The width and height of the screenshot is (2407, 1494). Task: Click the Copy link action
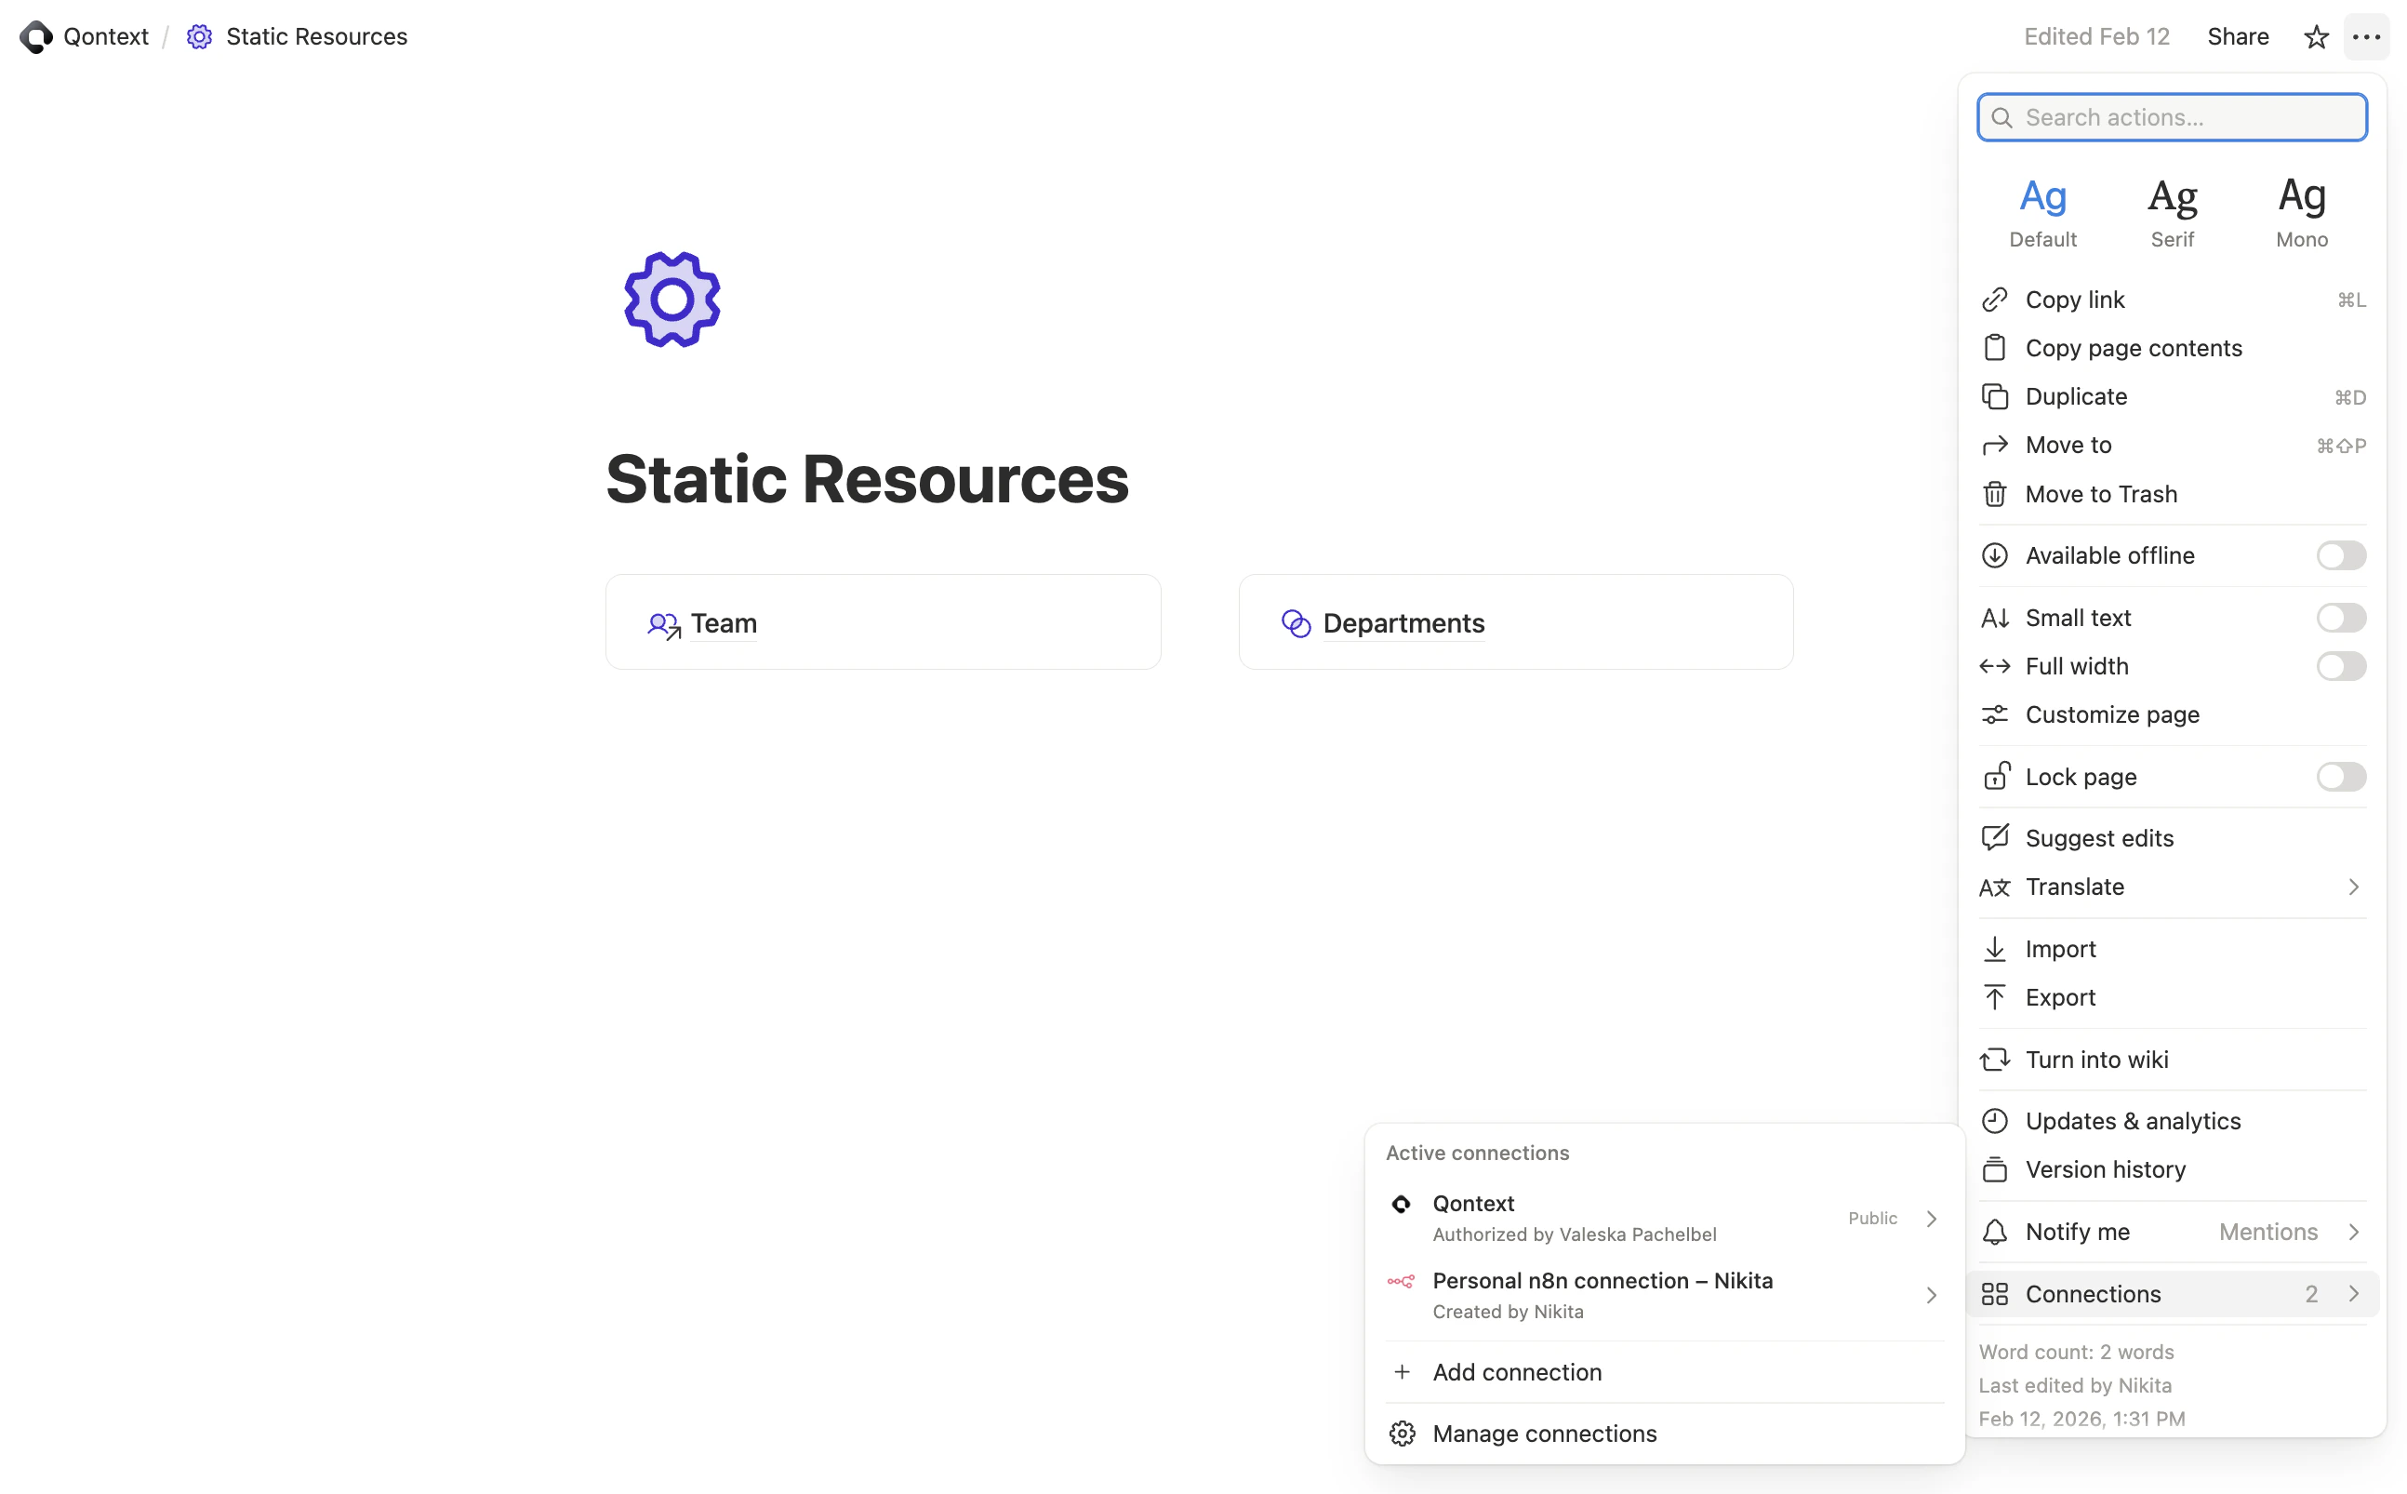point(2075,300)
